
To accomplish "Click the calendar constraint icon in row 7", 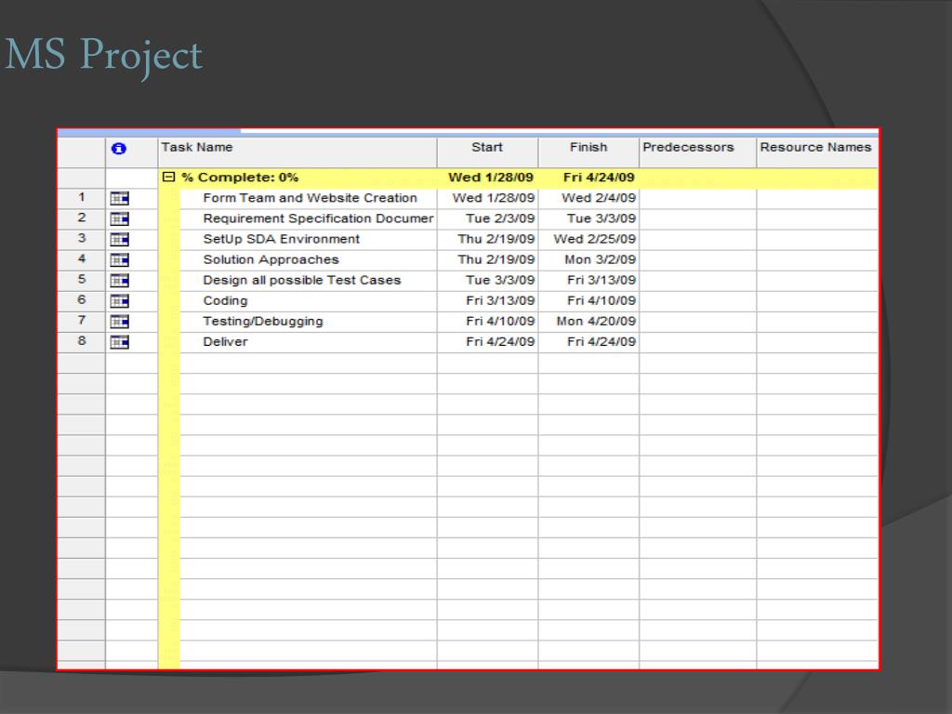I will pyautogui.click(x=120, y=322).
